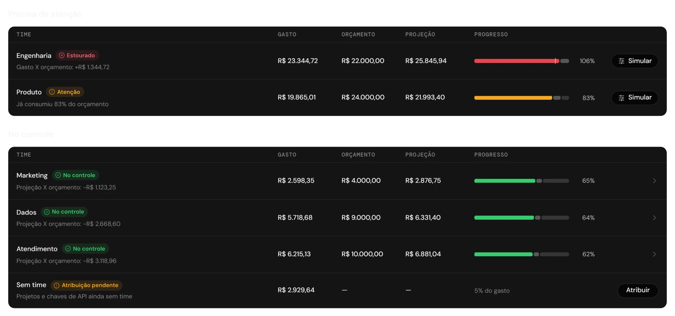Expand the Marketing row chevron

654,181
